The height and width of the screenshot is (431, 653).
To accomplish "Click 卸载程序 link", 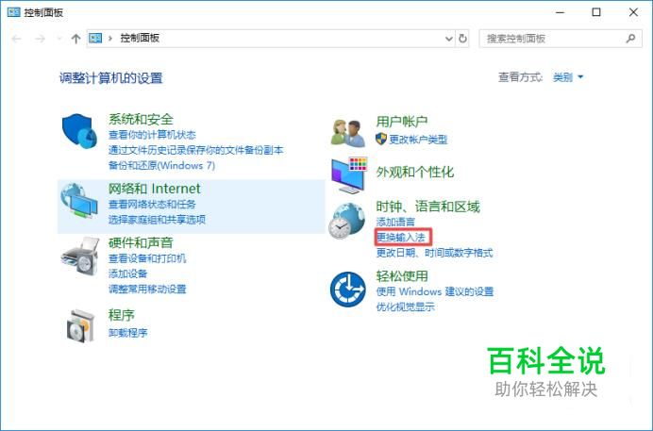I will tap(127, 333).
